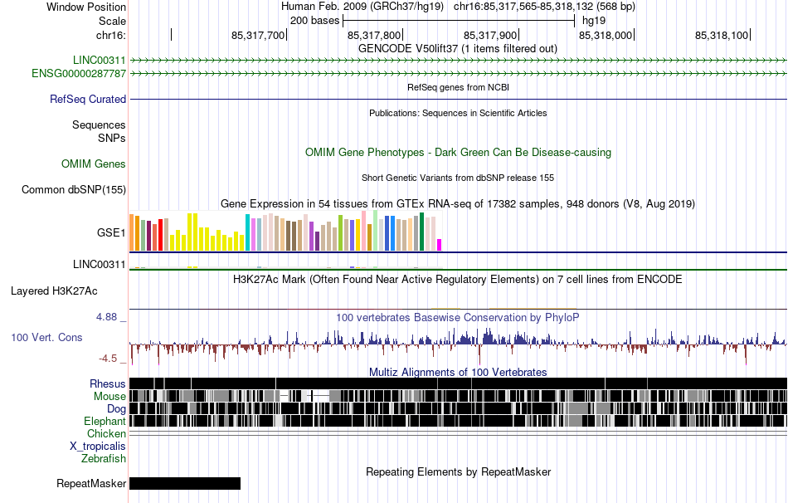The image size is (788, 503).
Task: Click the magenta bar in GSE1 chart
Action: pyautogui.click(x=440, y=245)
